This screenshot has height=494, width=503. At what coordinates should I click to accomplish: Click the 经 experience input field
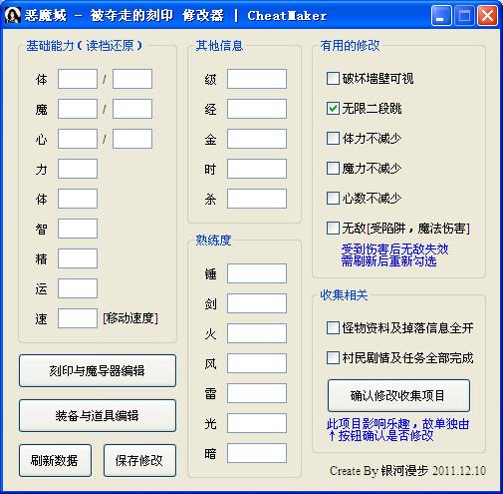click(x=257, y=109)
